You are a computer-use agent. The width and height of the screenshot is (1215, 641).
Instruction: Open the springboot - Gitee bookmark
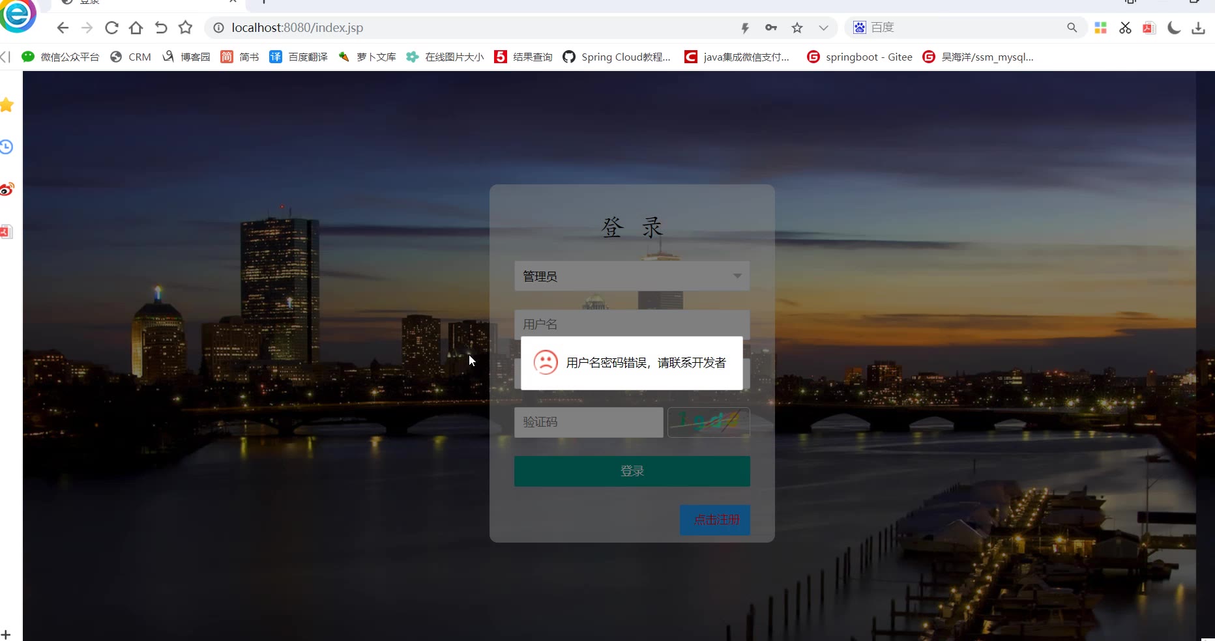coord(859,57)
